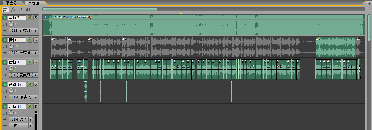The image size is (372, 130).
Task: Click the waveform icon of 音轨 1
Action: (x=5, y=62)
